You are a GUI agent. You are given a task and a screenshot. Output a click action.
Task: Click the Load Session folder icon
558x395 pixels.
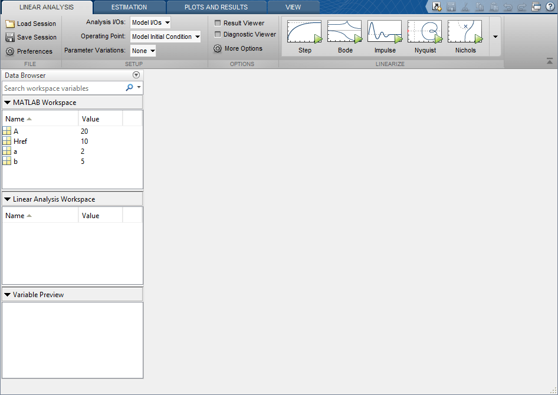click(10, 24)
